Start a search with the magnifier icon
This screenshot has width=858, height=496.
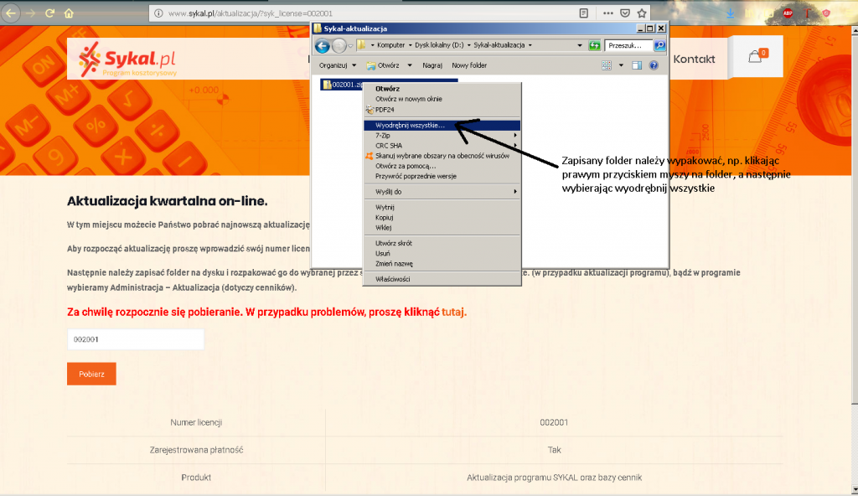coord(660,46)
